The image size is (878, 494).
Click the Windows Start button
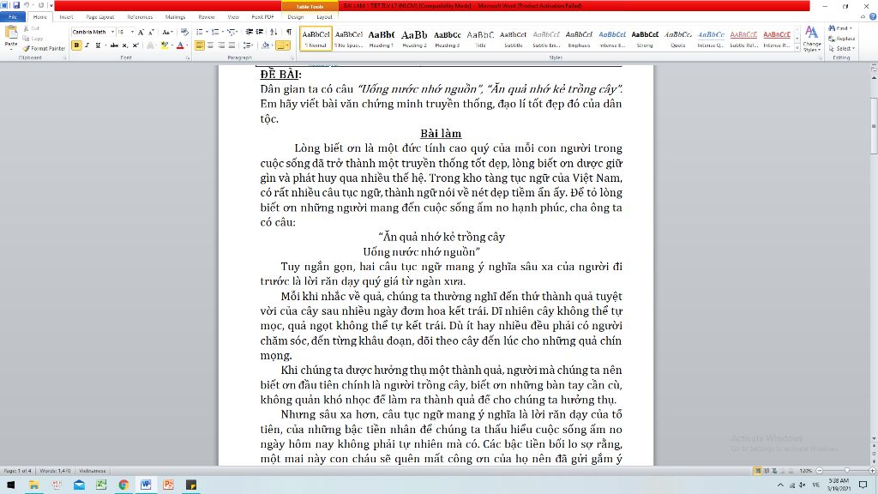coord(10,485)
